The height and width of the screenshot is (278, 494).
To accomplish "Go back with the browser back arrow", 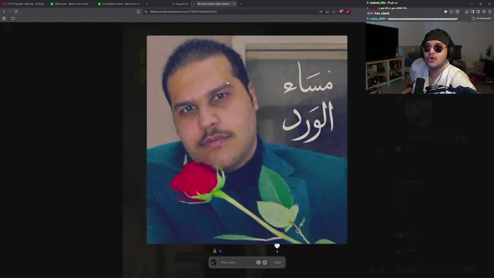I will click(x=4, y=12).
